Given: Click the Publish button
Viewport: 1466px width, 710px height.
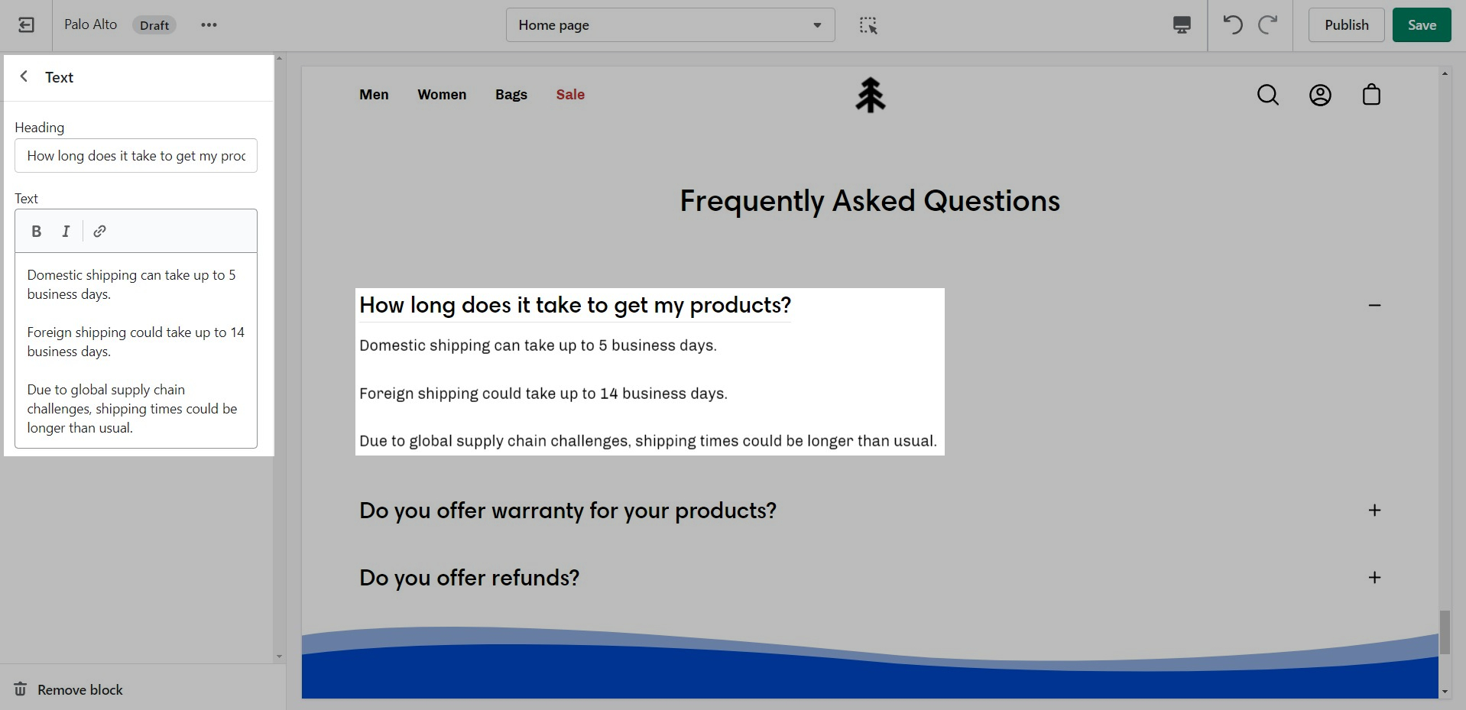Looking at the screenshot, I should coord(1346,25).
